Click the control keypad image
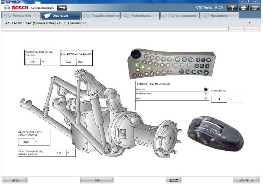This screenshot has height=184, width=263. pyautogui.click(x=172, y=64)
